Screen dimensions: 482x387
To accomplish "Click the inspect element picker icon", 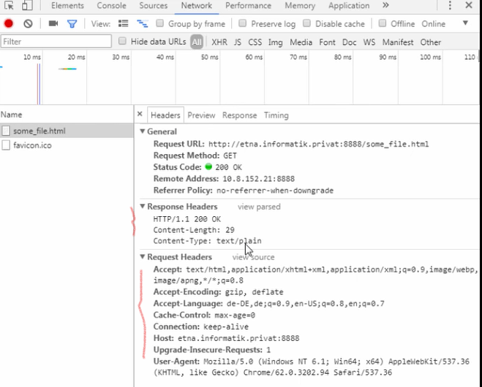I will point(8,6).
